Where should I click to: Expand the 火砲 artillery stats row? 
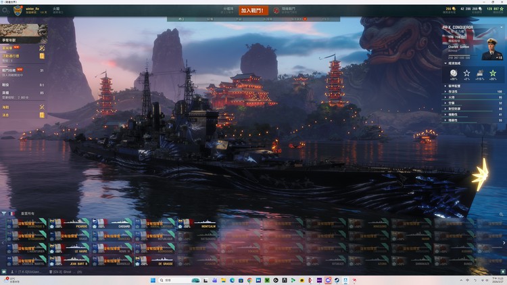pos(473,97)
